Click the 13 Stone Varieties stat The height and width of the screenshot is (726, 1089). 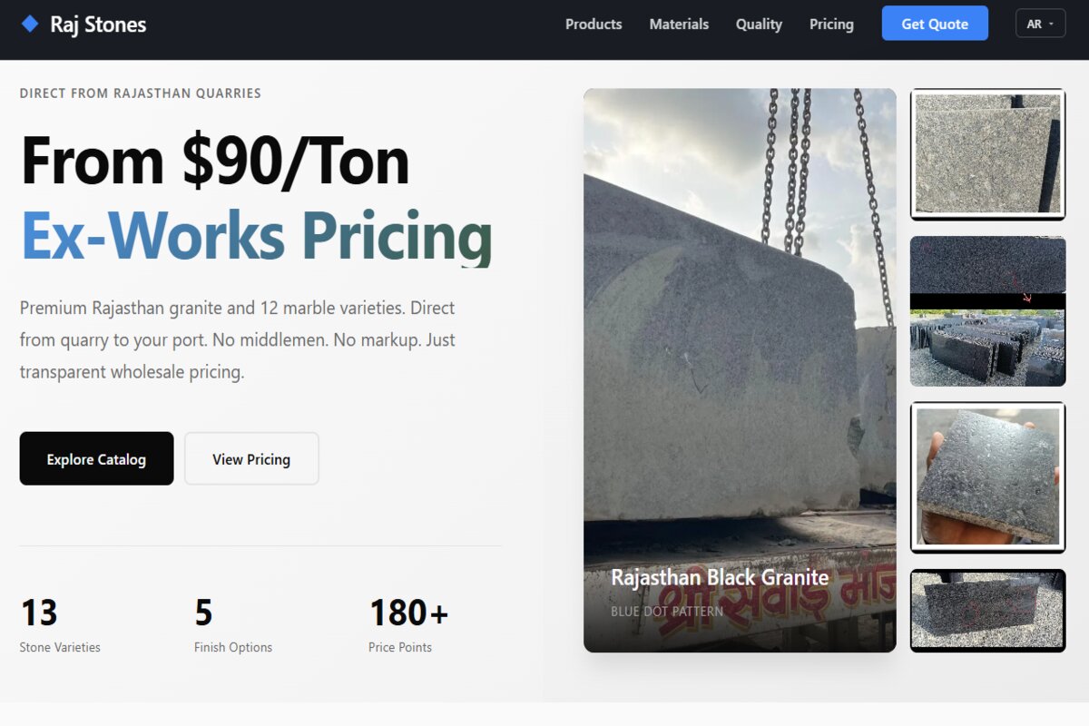[x=60, y=624]
